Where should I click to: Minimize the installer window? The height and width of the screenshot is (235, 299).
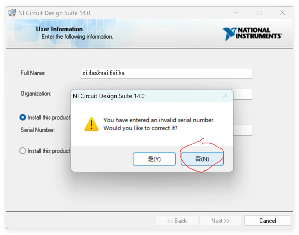[x=236, y=13]
